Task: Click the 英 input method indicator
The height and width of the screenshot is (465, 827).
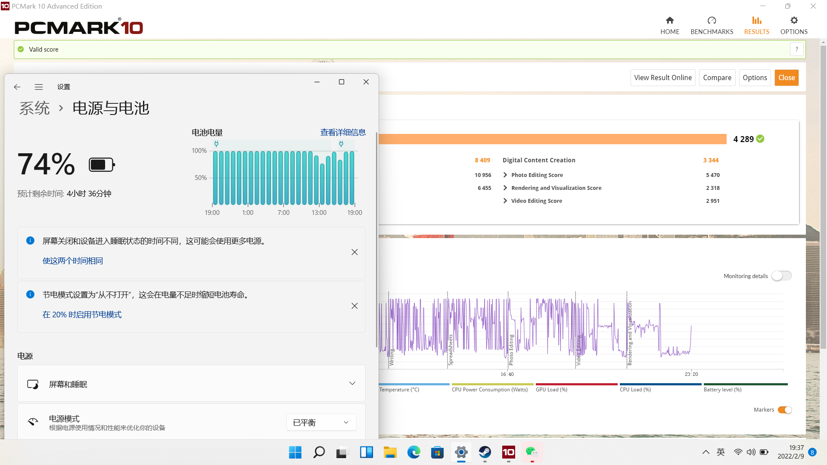Action: (x=721, y=452)
